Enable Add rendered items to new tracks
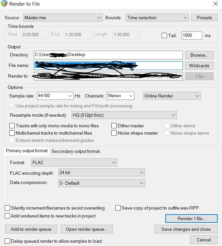 [x=7, y=216]
